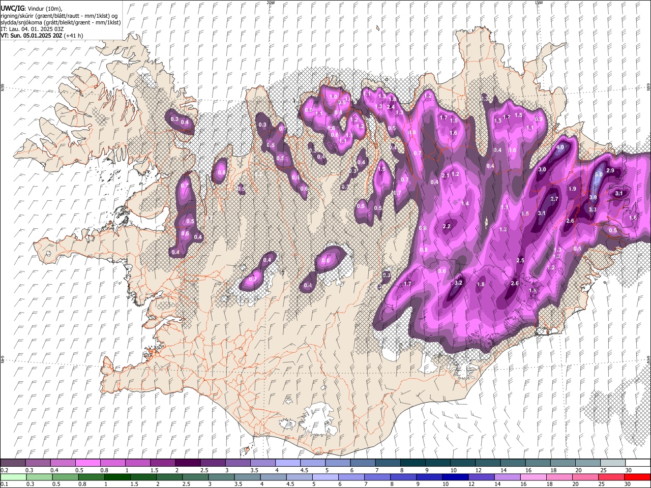Click the 4.0 precipitation value on map
This screenshot has width=651, height=488.
(560, 147)
